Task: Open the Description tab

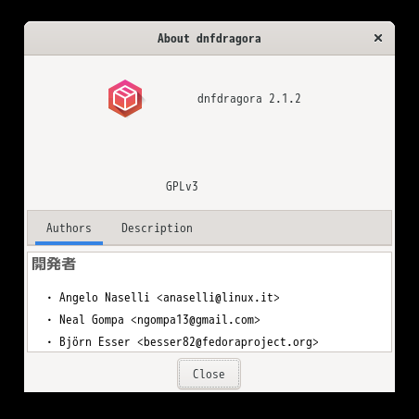Action: tap(157, 228)
